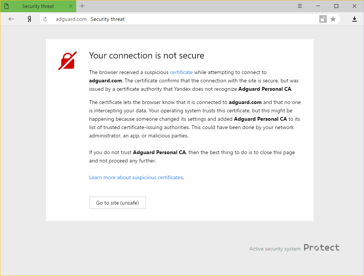
Task: Close the browser window
Action: point(354,6)
